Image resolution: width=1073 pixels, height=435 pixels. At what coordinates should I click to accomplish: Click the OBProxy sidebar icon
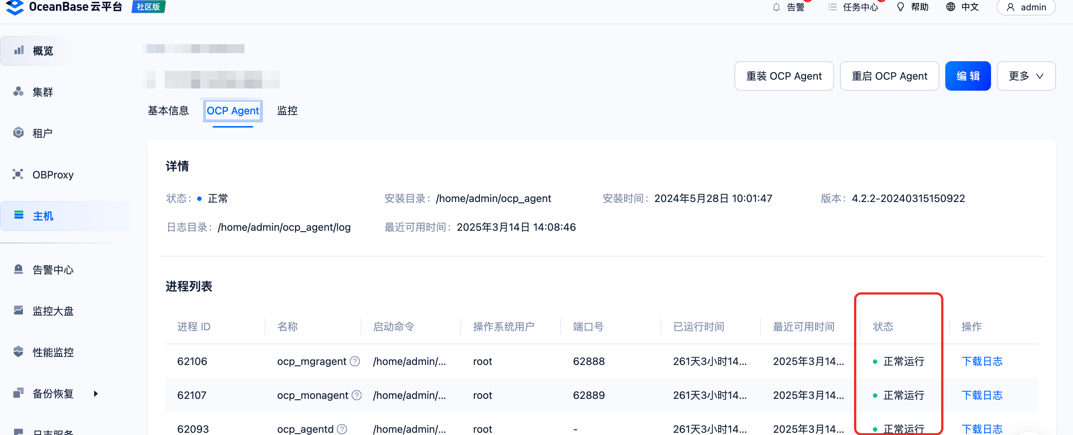(18, 174)
